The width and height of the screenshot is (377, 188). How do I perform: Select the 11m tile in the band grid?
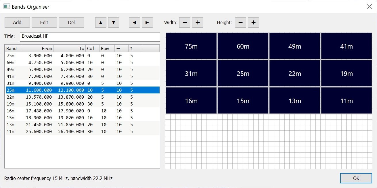click(346, 101)
